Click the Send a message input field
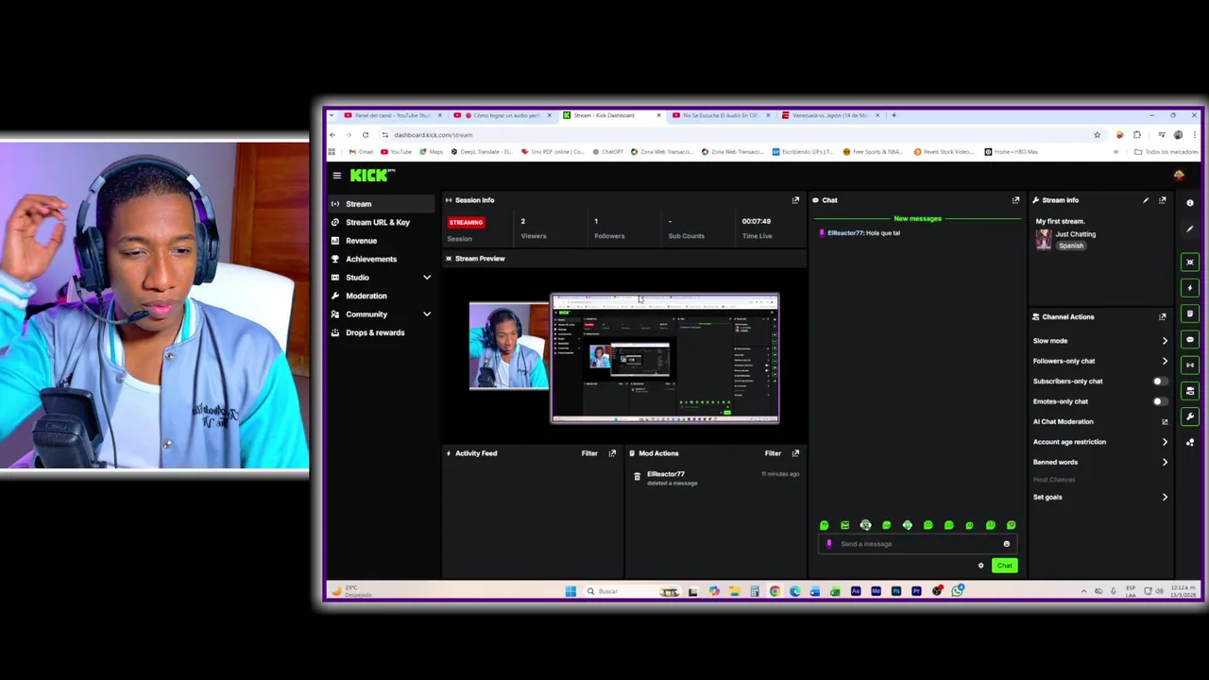1209x680 pixels. click(x=916, y=544)
